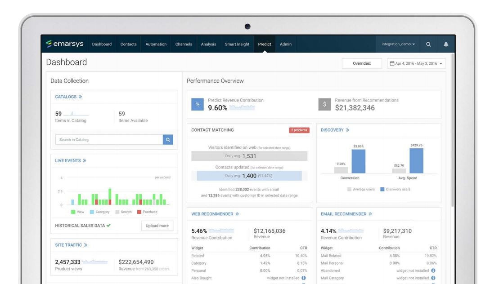
Task: Open the Smart Insight menu tab
Action: (237, 44)
